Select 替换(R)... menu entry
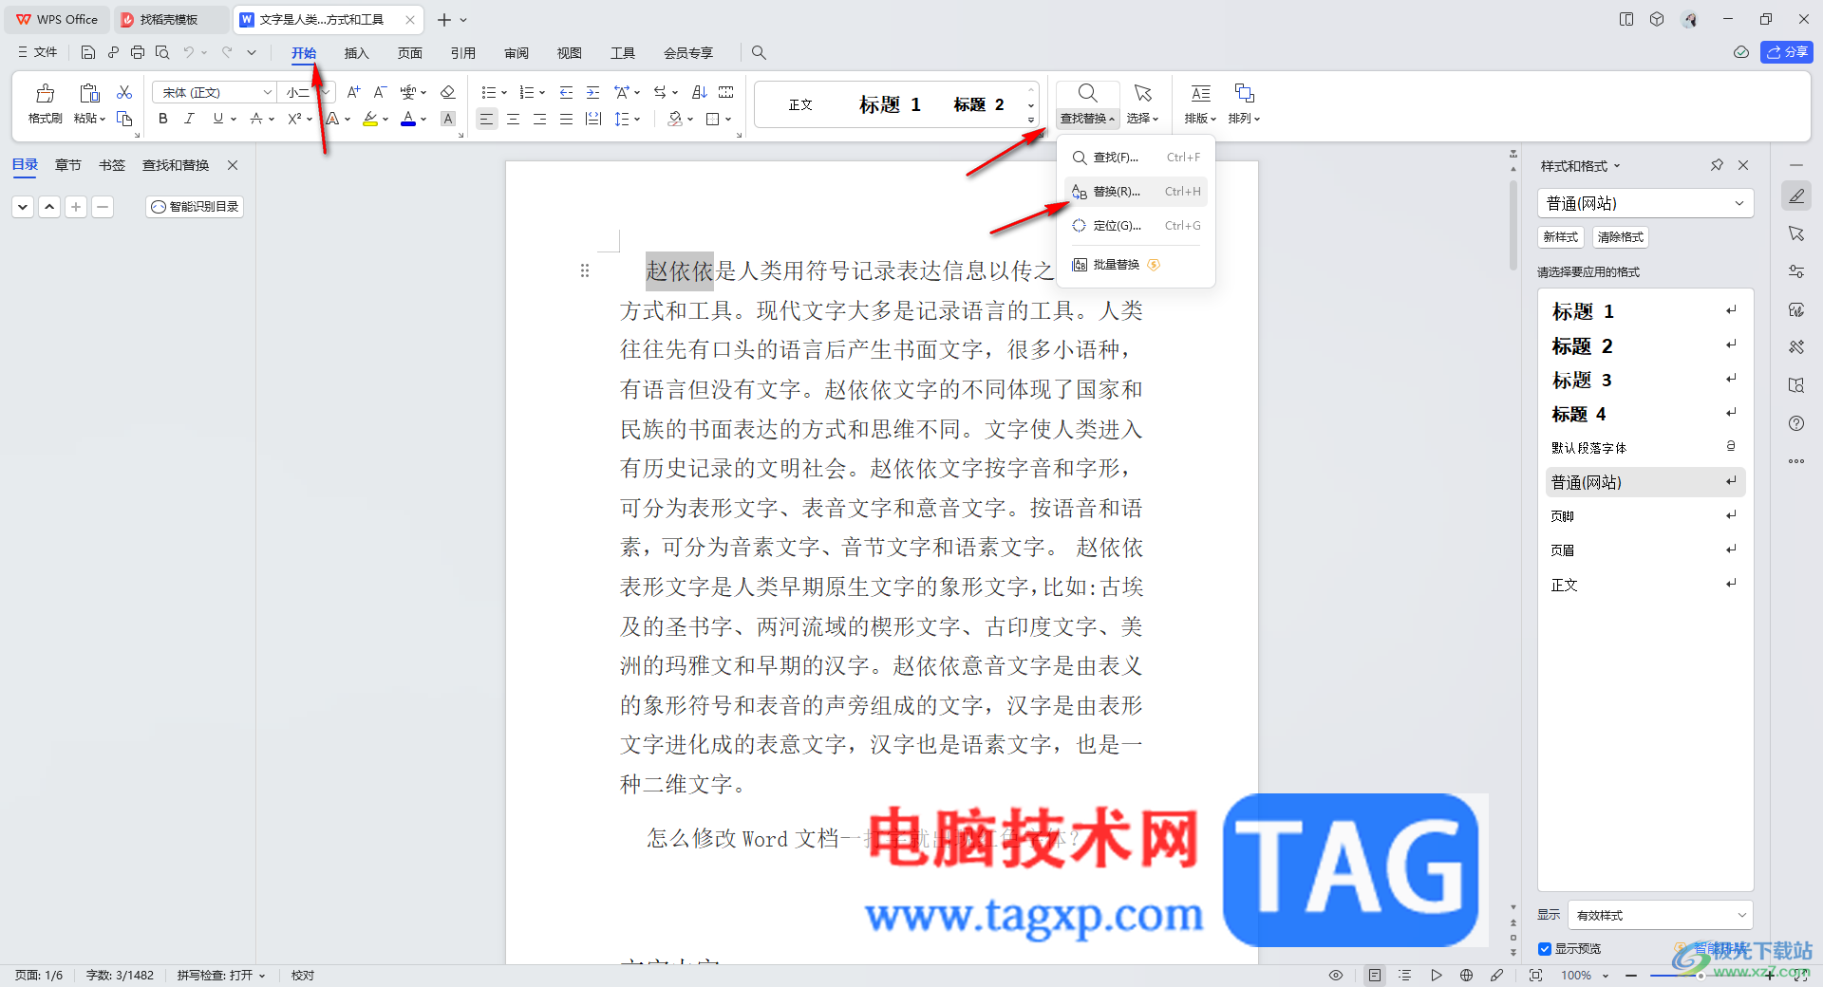1823x987 pixels. tap(1136, 192)
